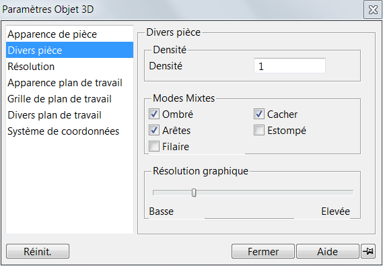Choose Divers plan de travail

coord(69,115)
